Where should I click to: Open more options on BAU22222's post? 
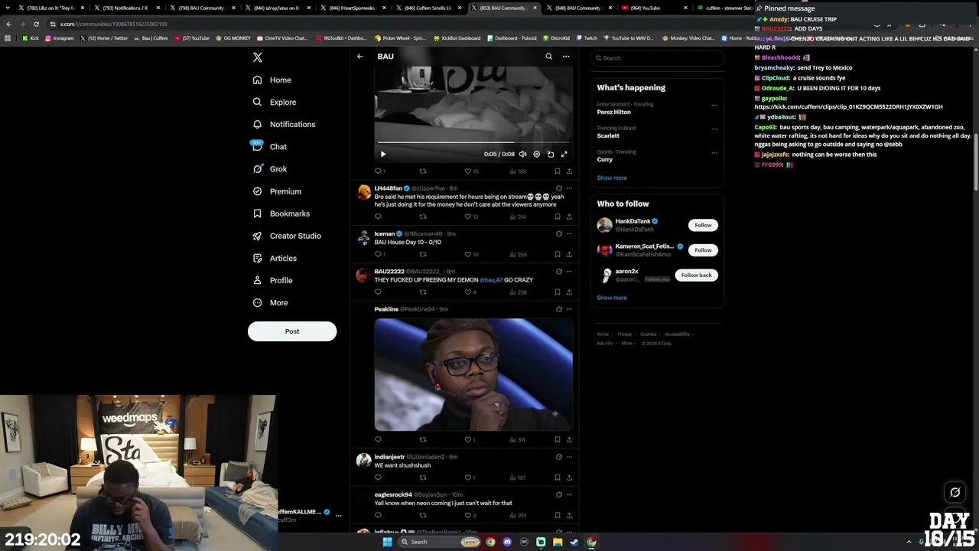click(x=568, y=271)
